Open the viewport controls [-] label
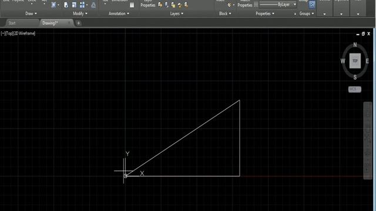The width and height of the screenshot is (376, 211). [3, 33]
